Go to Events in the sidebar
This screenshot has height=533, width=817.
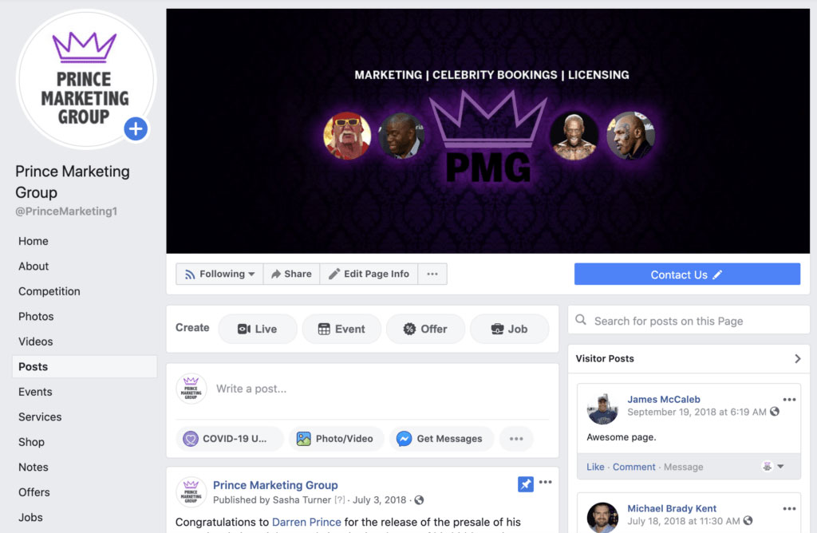pyautogui.click(x=35, y=392)
